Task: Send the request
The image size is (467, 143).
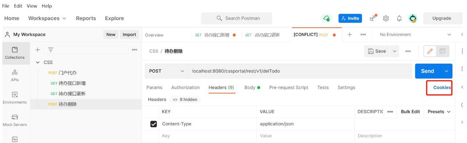Action: 428,71
